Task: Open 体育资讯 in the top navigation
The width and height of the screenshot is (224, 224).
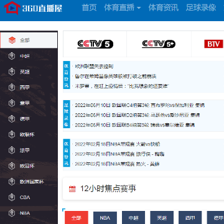Action: [164, 7]
